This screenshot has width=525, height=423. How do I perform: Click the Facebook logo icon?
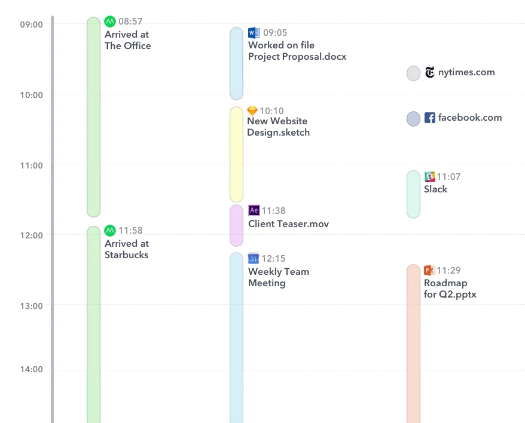coord(429,118)
